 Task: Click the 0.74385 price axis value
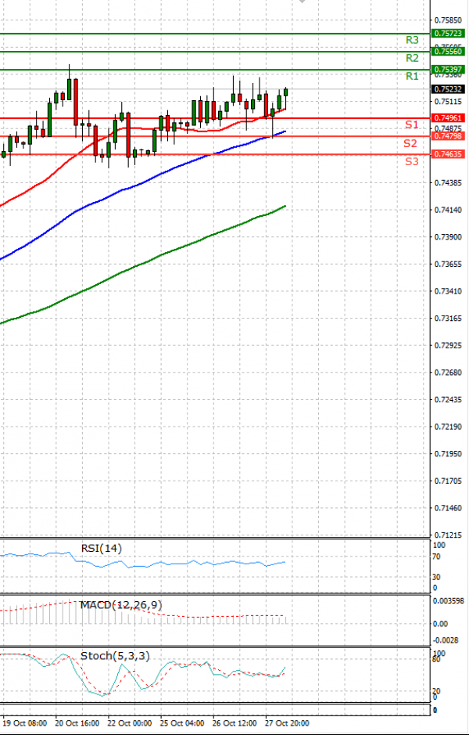click(x=448, y=183)
